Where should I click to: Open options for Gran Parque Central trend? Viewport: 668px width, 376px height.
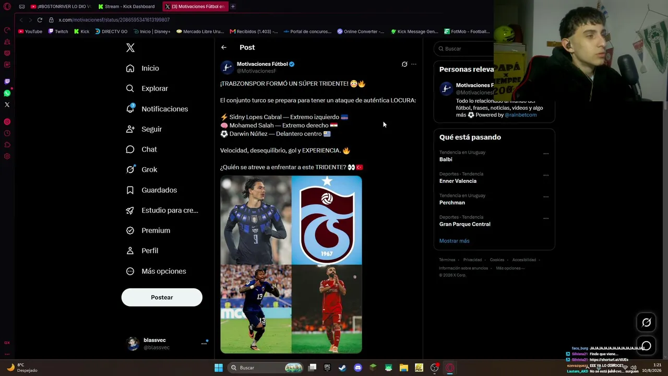[546, 218]
